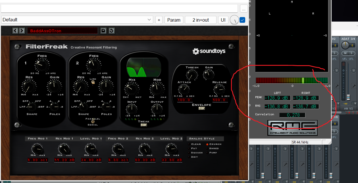Click the wet/dry round knob beside UI
The height and width of the screenshot is (183, 358).
(234, 20)
